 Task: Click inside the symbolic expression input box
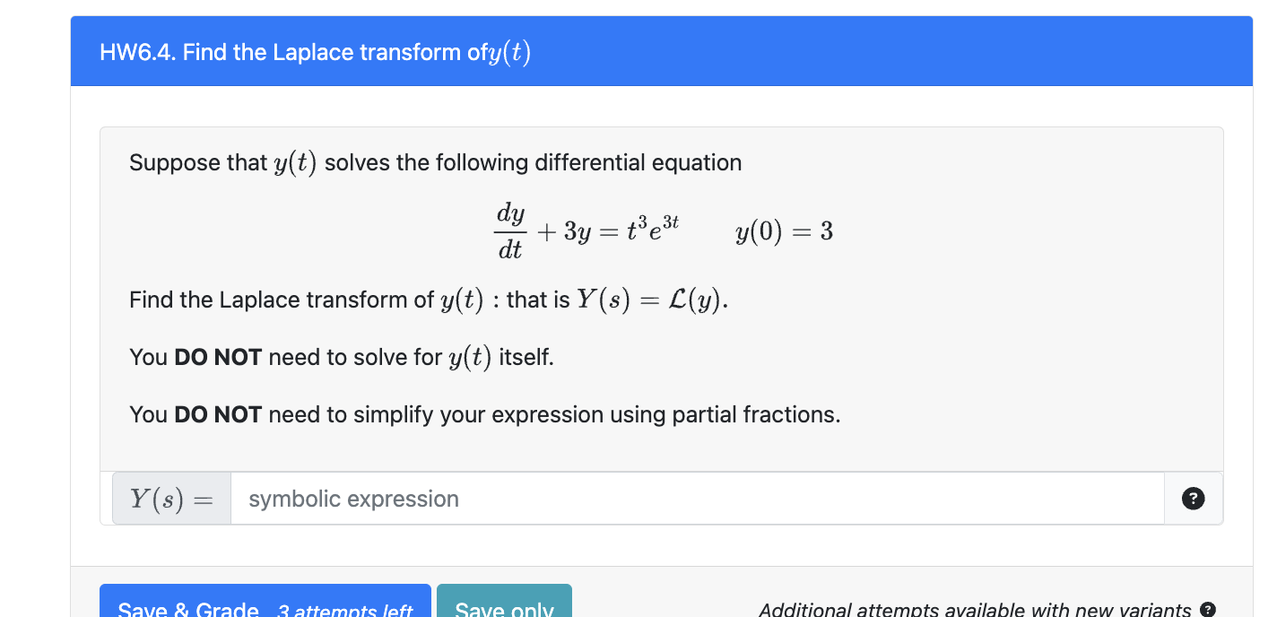[x=628, y=499]
